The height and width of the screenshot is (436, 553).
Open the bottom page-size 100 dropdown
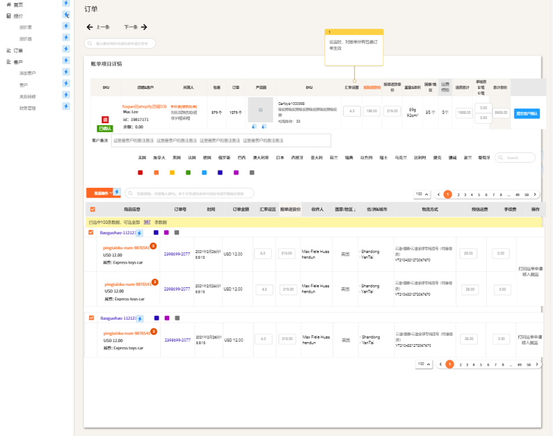(x=424, y=364)
